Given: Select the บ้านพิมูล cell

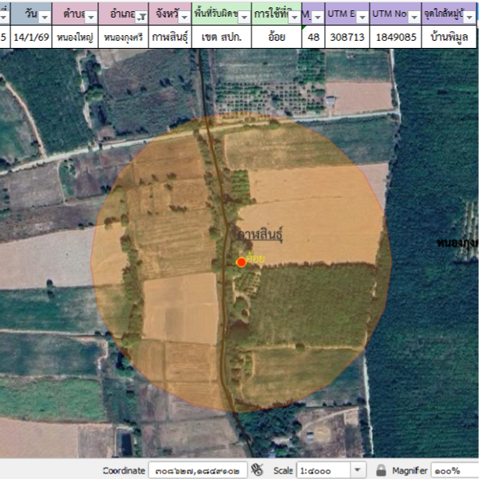Looking at the screenshot, I should (x=449, y=37).
